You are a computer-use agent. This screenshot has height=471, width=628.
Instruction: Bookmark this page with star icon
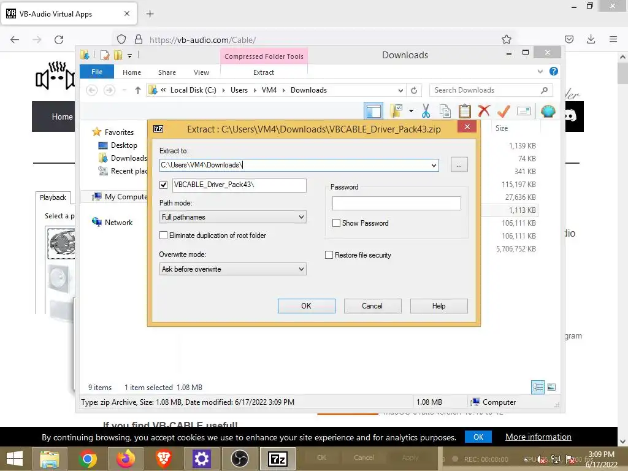click(x=506, y=39)
